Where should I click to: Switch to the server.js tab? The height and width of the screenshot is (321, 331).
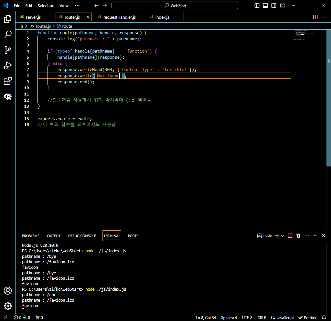coord(35,17)
